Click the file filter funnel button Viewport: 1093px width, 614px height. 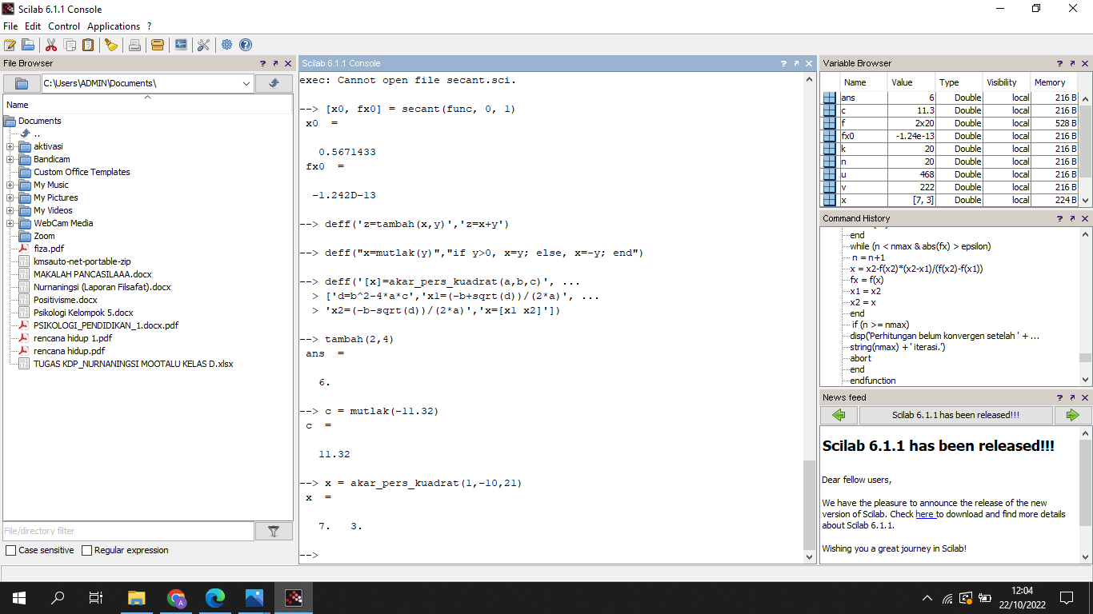point(274,531)
